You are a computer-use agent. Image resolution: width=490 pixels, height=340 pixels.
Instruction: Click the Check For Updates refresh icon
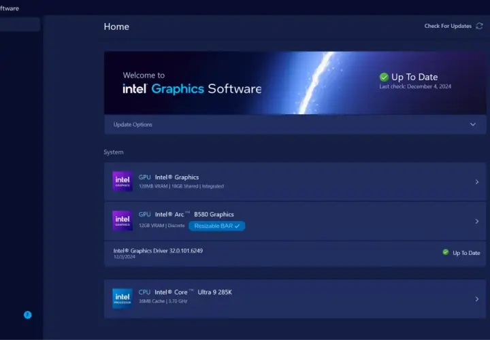[x=479, y=26]
